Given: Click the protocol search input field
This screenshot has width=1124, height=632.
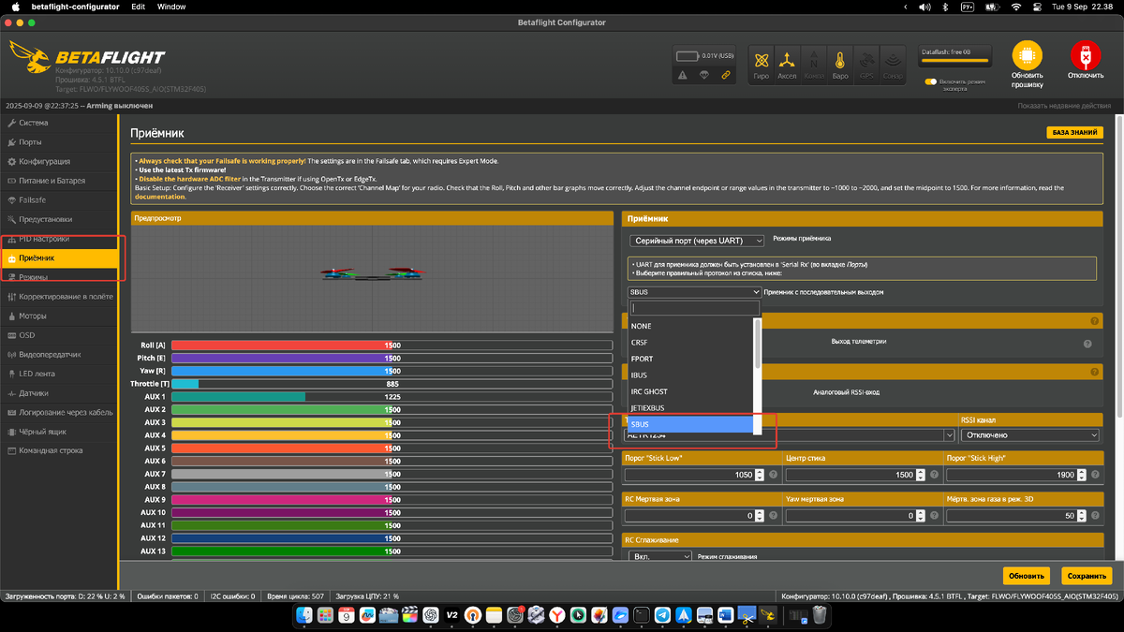Looking at the screenshot, I should tap(694, 307).
